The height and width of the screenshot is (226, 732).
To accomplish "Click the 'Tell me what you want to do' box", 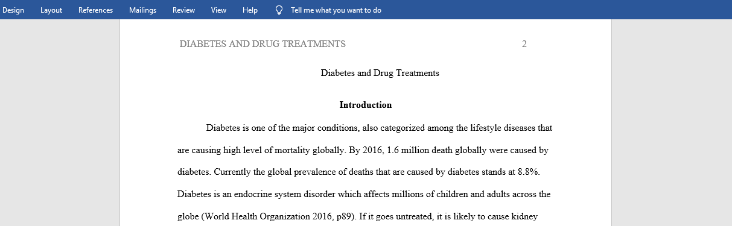I will click(336, 10).
